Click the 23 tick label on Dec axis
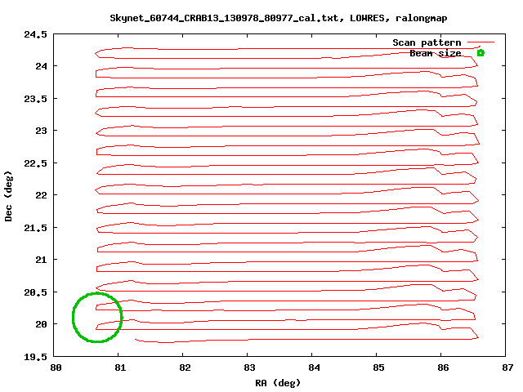This screenshot has height=392, width=523. [42, 131]
